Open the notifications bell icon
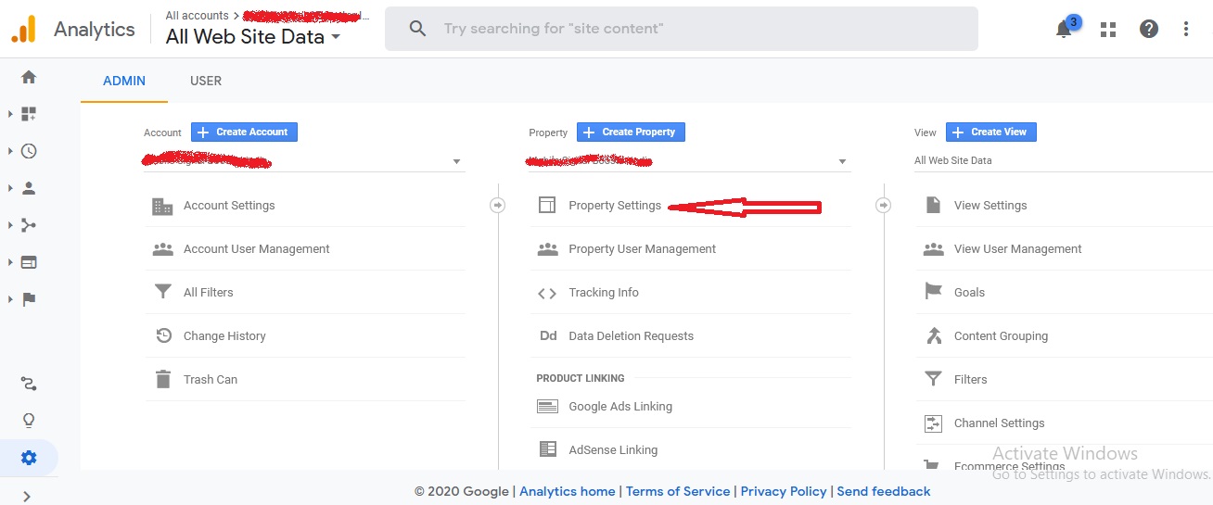This screenshot has height=505, width=1213. click(1065, 30)
